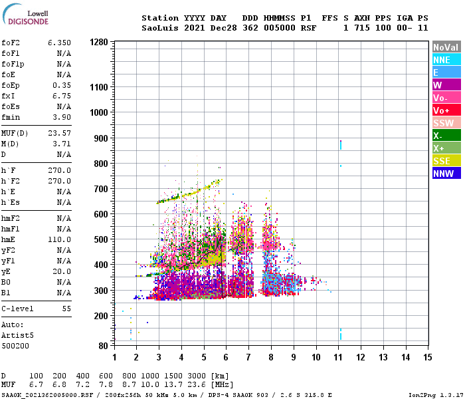
Task: Click the foF1 N/A value
Action: (x=64, y=53)
